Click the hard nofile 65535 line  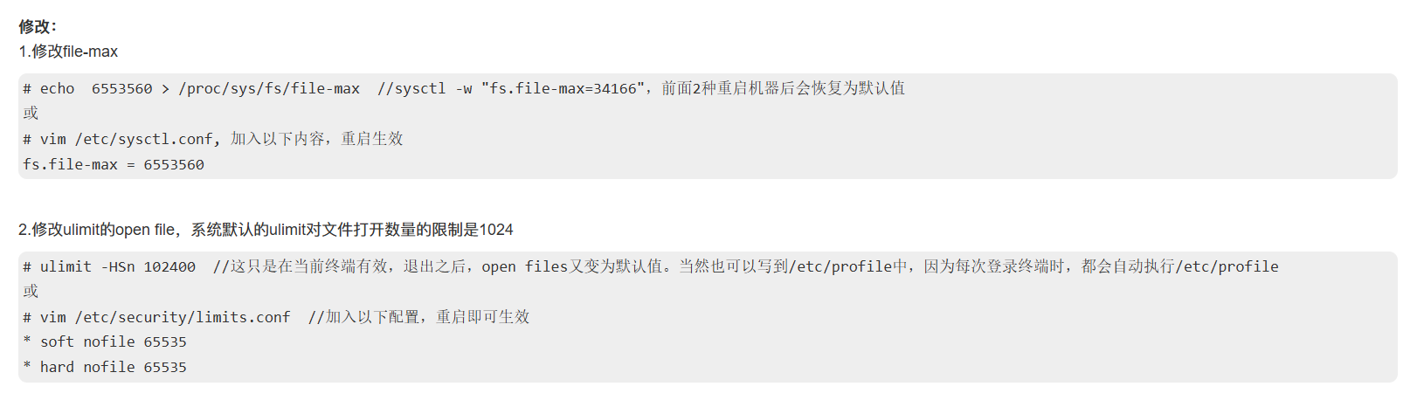click(x=105, y=367)
